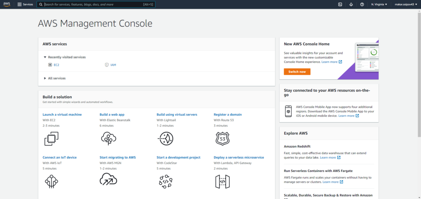The image size is (421, 199).
Task: Click Start migrating to AWS link
Action: click(x=118, y=157)
